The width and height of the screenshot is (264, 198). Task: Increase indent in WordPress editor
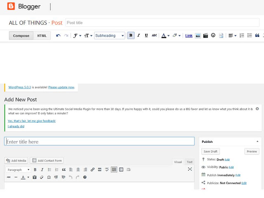pyautogui.click(x=63, y=177)
